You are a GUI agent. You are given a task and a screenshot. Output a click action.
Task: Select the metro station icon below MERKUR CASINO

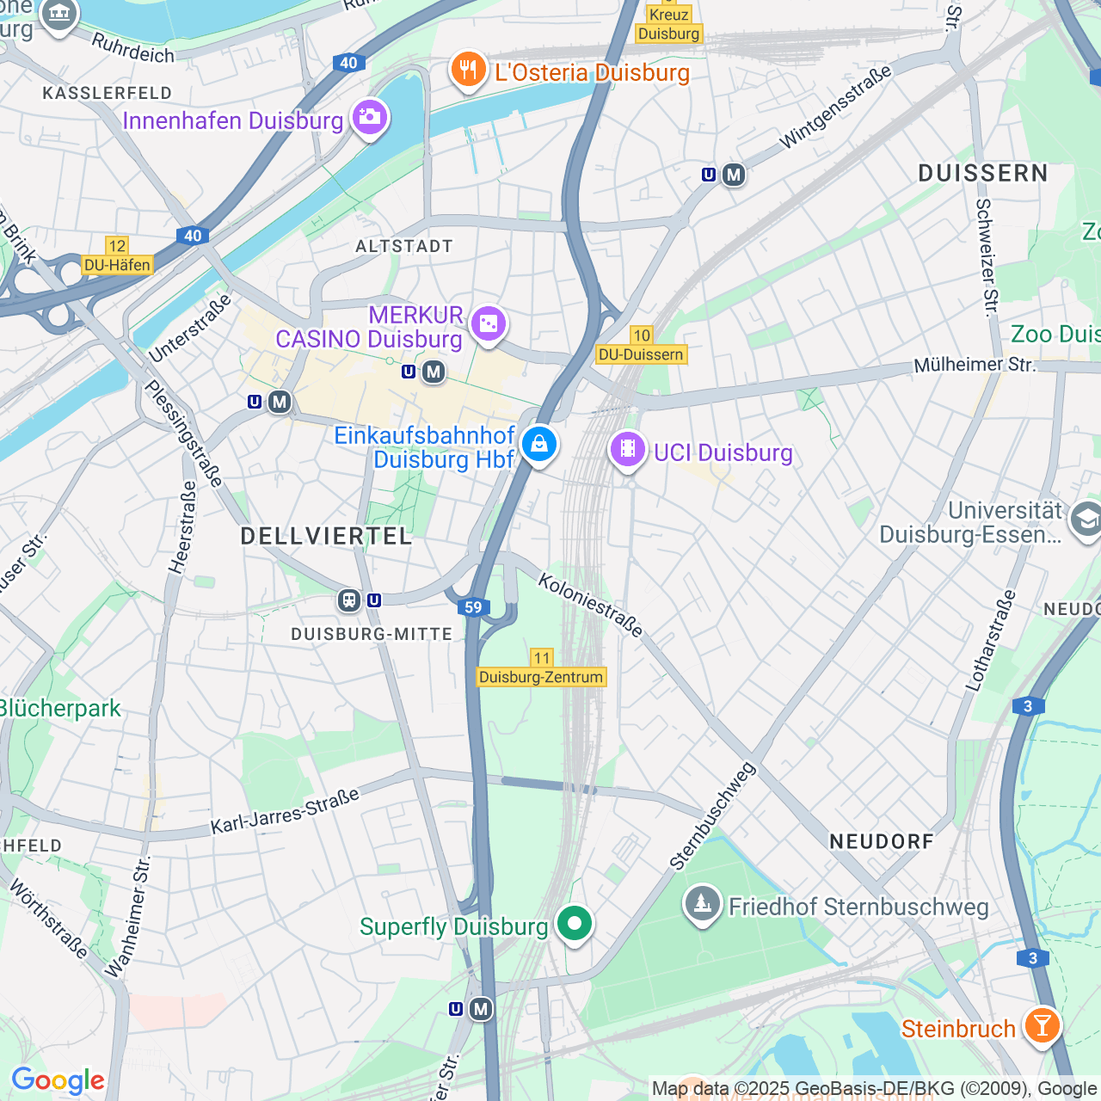[x=434, y=372]
